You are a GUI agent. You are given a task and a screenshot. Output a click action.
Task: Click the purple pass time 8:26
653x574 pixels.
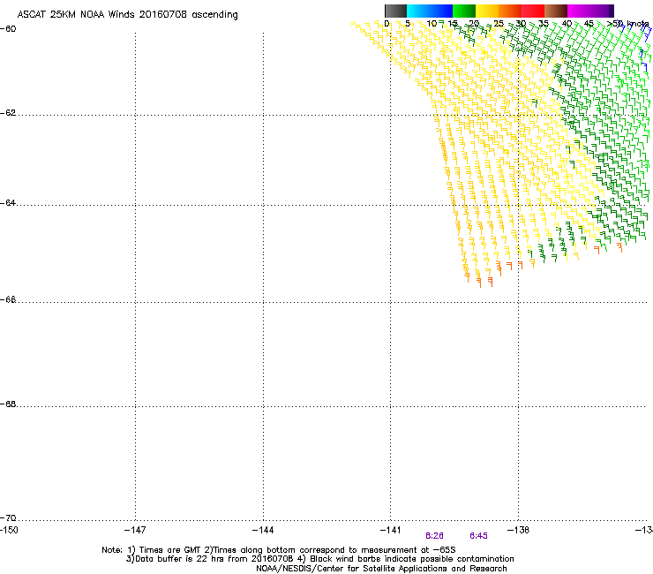click(434, 536)
